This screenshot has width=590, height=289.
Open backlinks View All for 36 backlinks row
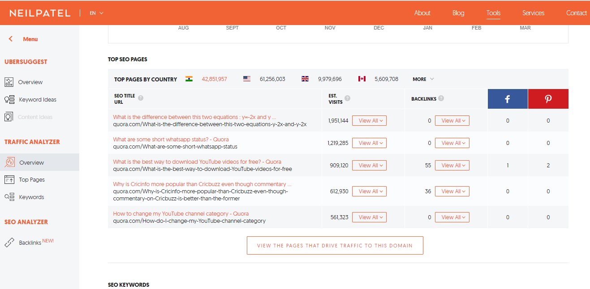pyautogui.click(x=452, y=191)
